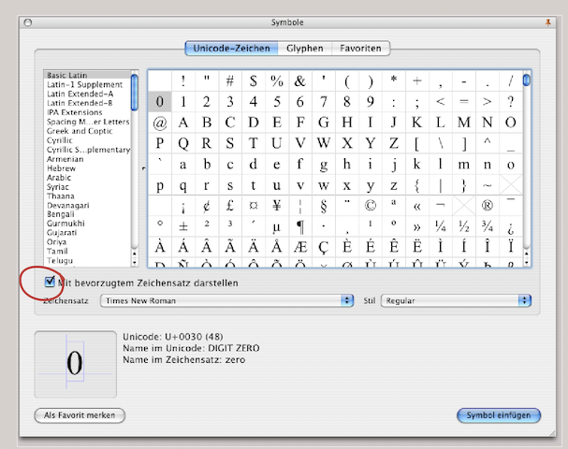Click the 'Als Favorit merken' button

point(80,414)
